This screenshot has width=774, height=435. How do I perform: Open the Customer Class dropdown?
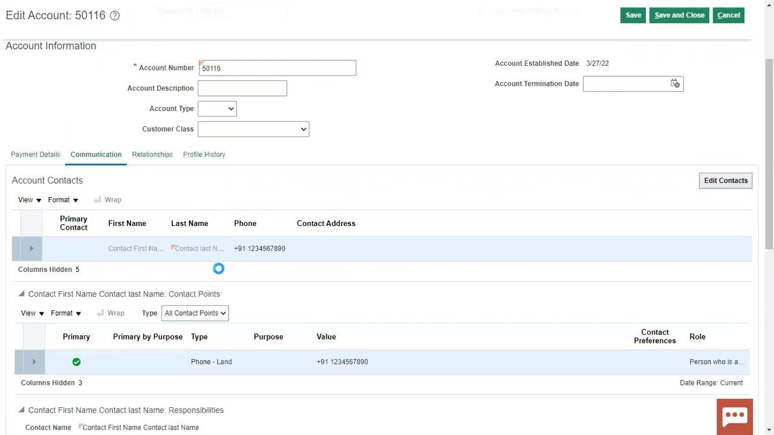(x=253, y=129)
